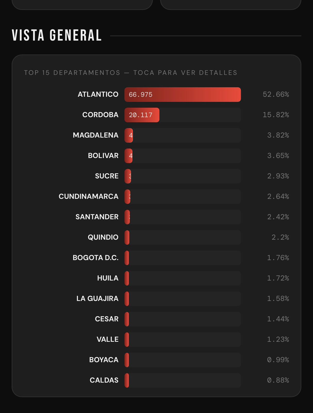Tap the BOGOTA D.C. label
The height and width of the screenshot is (413, 313).
click(96, 258)
